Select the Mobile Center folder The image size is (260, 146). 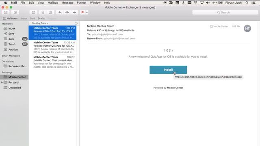coord(14,77)
